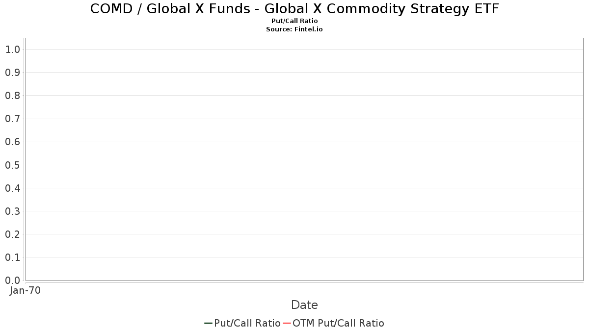This screenshot has width=589, height=331.
Task: Click the 0.9 y-axis tick label
Action: pos(12,72)
